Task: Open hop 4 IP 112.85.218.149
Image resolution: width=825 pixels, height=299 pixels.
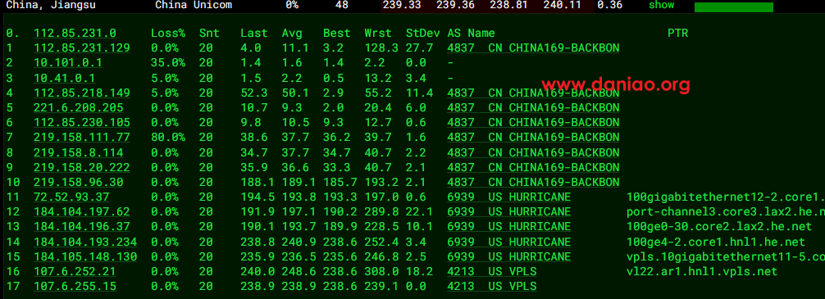Action: coord(81,93)
